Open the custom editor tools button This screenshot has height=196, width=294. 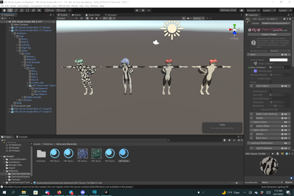pos(39,10)
